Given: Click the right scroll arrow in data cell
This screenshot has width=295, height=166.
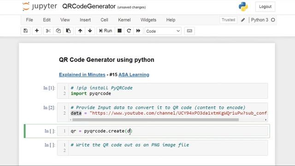Looking at the screenshot, I should click(x=265, y=120).
